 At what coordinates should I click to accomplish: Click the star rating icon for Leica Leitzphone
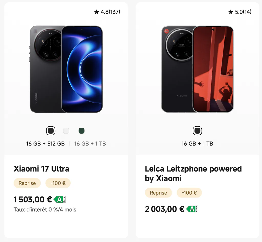coord(231,12)
